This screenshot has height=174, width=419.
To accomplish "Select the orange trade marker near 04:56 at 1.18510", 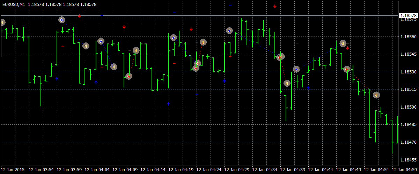I will (x=376, y=95).
